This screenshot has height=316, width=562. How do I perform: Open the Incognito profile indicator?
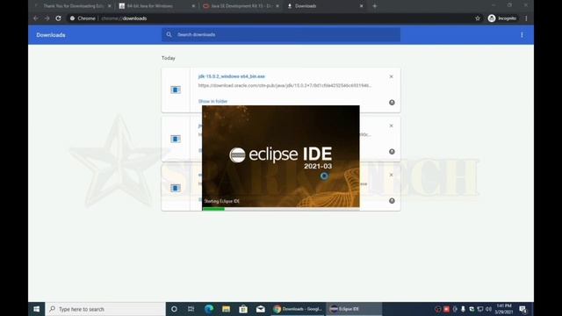coord(502,18)
